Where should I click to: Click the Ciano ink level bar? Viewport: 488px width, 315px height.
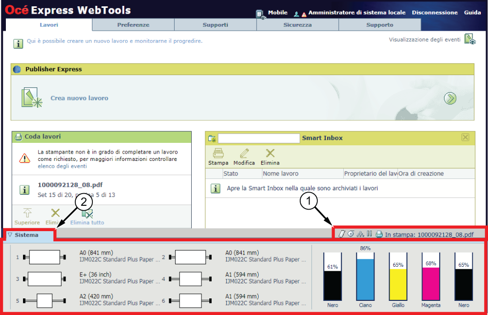click(365, 276)
